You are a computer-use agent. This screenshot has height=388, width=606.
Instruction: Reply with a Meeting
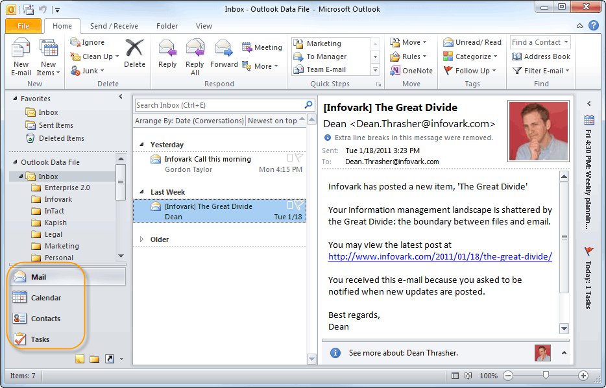tap(262, 47)
